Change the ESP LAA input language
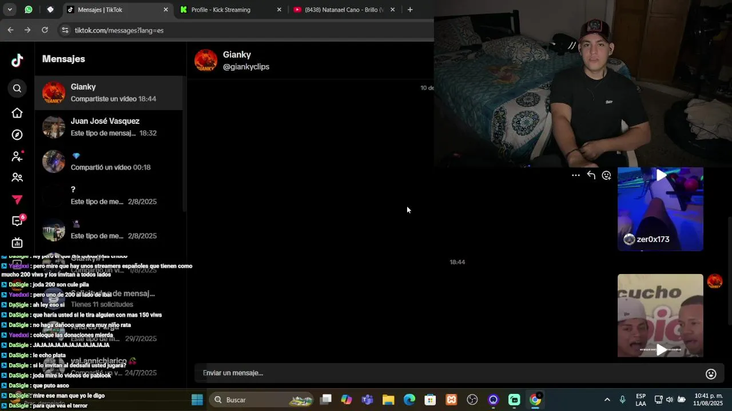Screen dimensions: 732x411 pos(641,400)
